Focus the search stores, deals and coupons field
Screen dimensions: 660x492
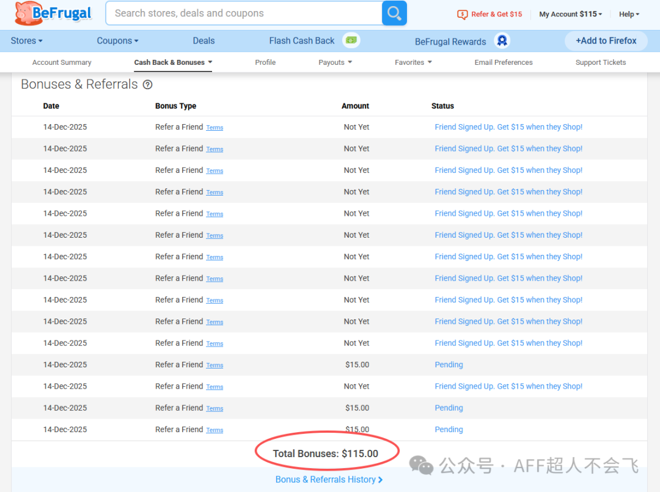click(244, 13)
